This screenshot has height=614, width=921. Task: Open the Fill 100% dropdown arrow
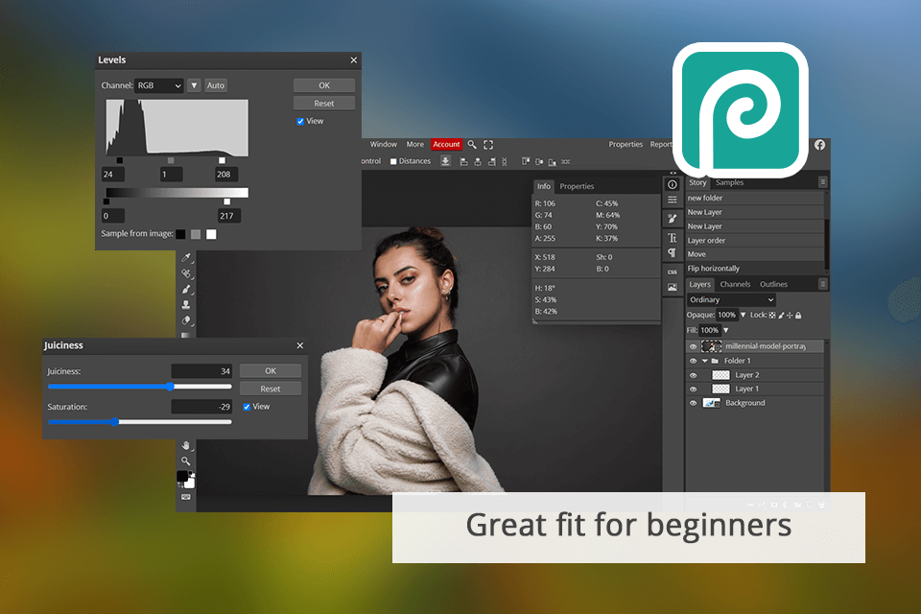tap(726, 330)
